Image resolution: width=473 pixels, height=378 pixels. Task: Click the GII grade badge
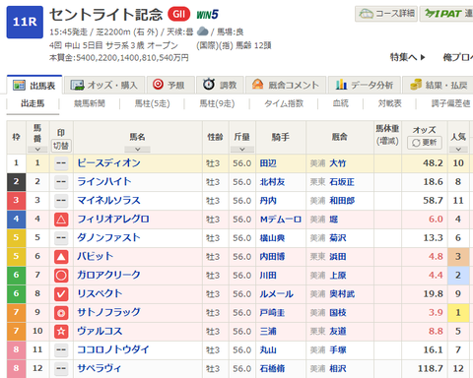pyautogui.click(x=179, y=14)
